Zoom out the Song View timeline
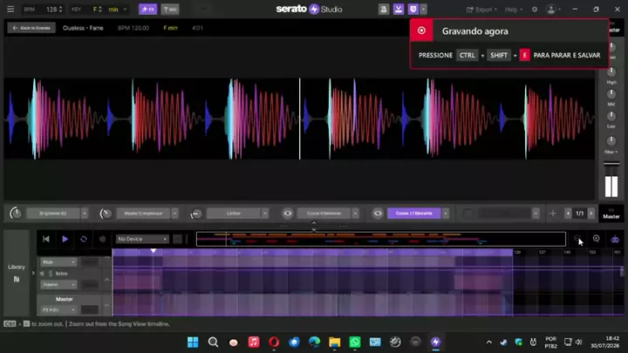The width and height of the screenshot is (628, 353). click(x=577, y=239)
